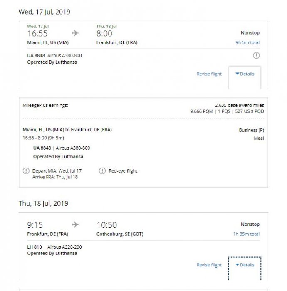Click the Wed, 17 Jul, 2019 date heading
Screen dimensions: 287x291
45,12
